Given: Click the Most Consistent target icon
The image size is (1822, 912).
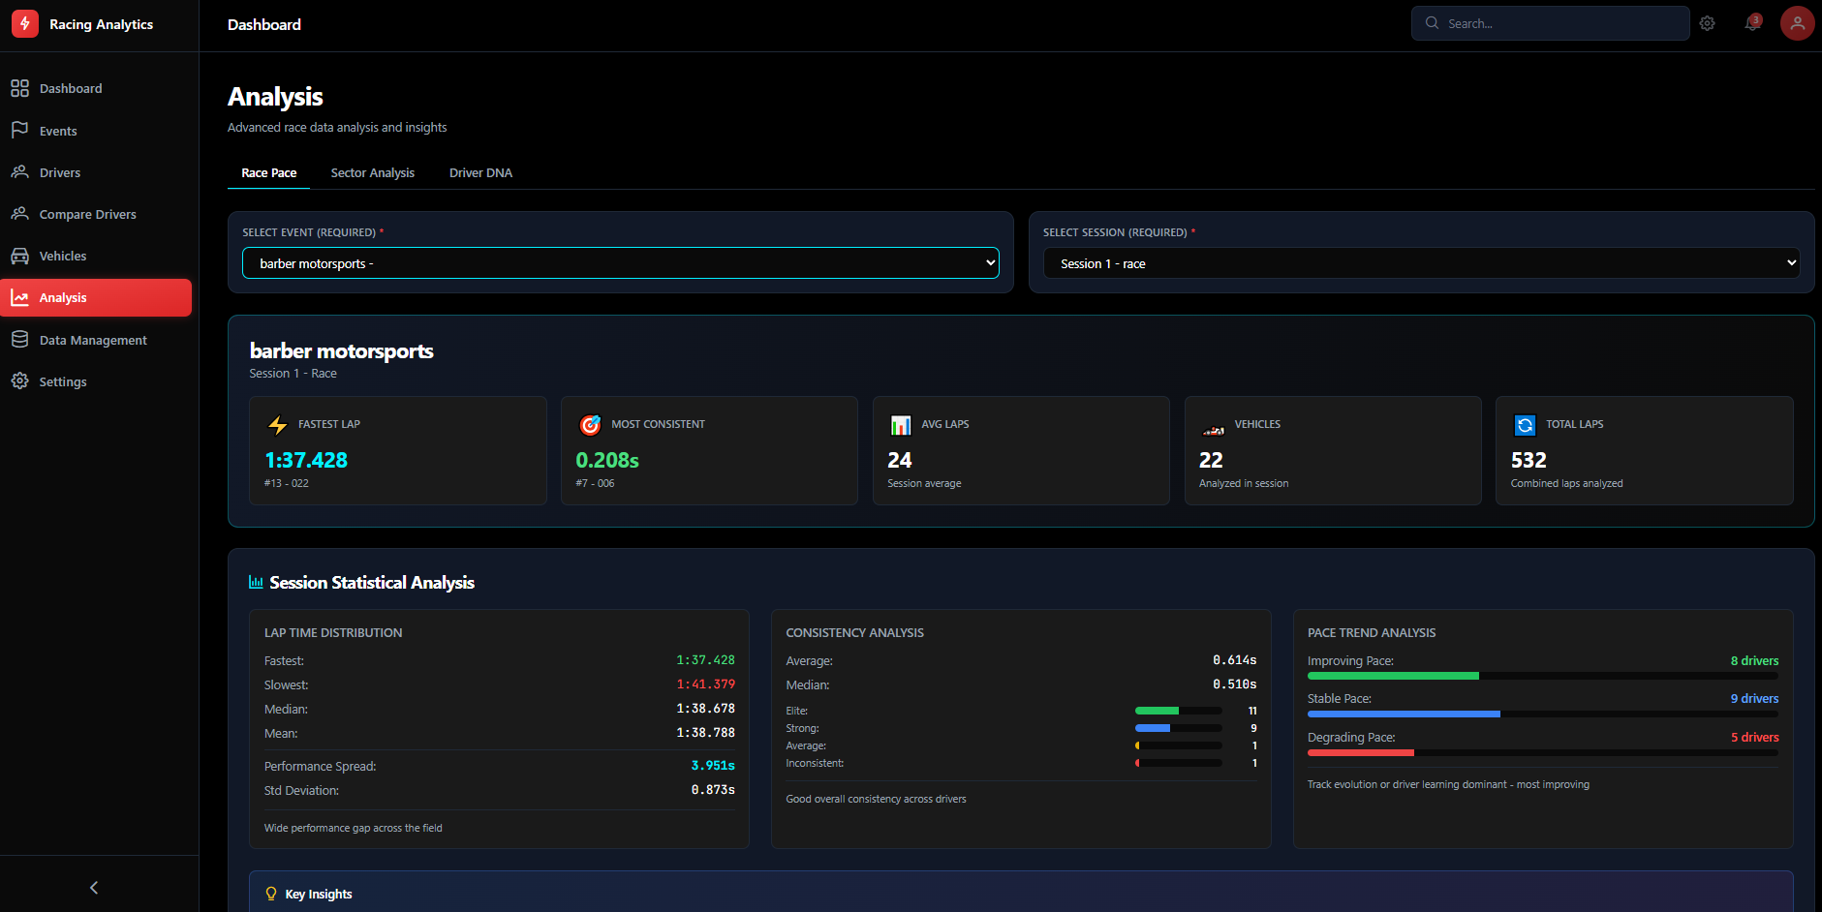Looking at the screenshot, I should pos(590,425).
